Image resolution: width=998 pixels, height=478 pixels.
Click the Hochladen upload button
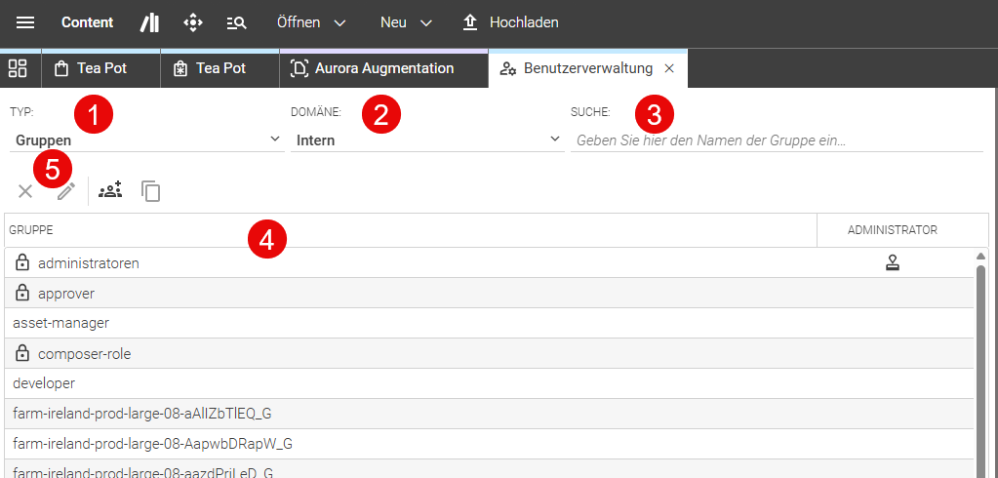coord(510,22)
